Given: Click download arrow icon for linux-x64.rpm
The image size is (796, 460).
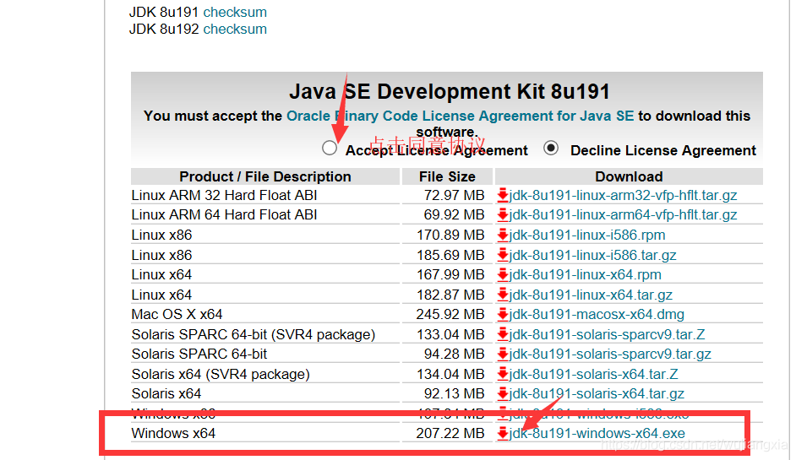Looking at the screenshot, I should [503, 275].
